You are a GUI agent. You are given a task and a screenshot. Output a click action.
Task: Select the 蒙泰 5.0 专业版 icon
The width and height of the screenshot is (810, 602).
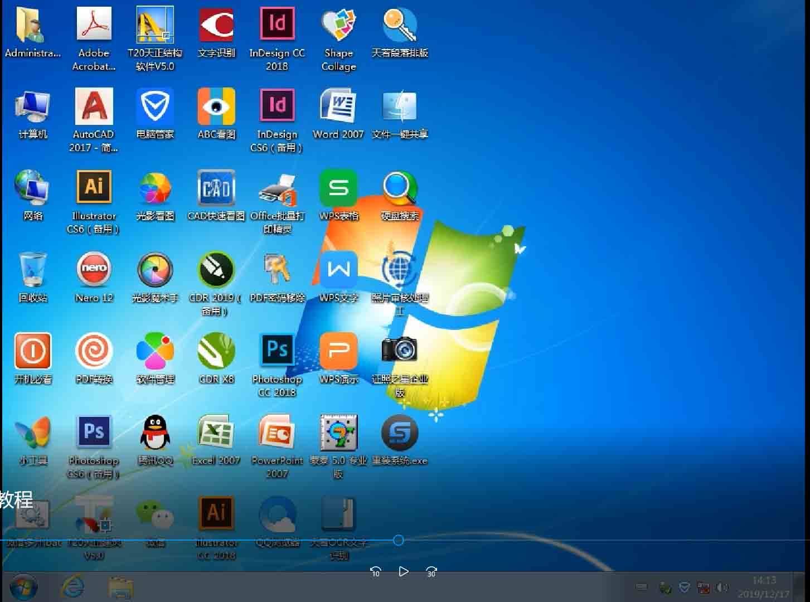click(338, 433)
